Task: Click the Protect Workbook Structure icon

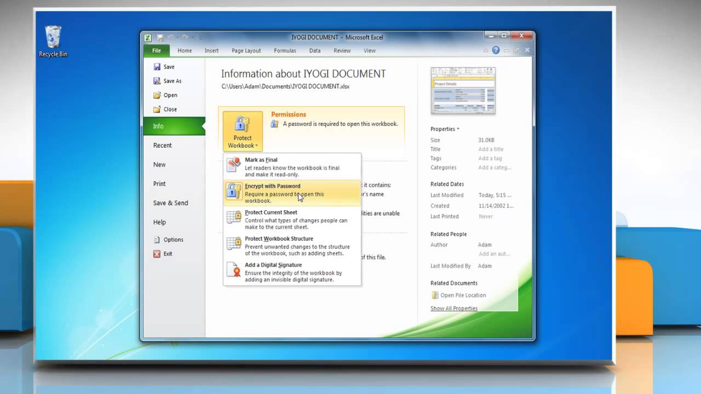Action: pyautogui.click(x=234, y=244)
